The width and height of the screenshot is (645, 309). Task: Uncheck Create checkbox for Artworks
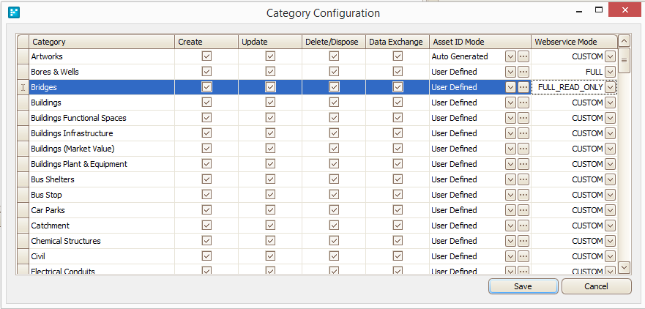pos(206,56)
